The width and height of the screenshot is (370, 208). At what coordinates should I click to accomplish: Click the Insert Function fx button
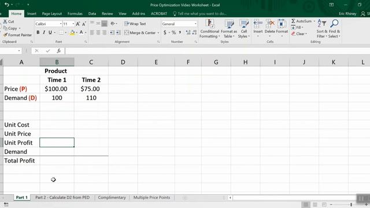tap(59, 51)
